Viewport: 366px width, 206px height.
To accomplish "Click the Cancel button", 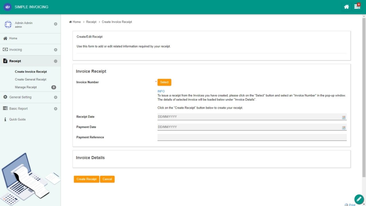I will [107, 179].
